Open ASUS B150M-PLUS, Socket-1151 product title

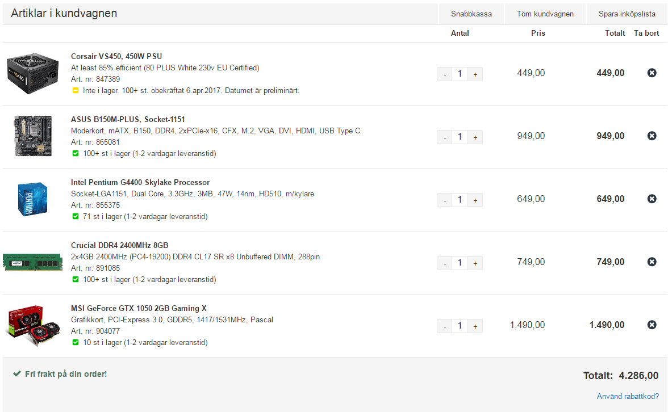(x=128, y=119)
